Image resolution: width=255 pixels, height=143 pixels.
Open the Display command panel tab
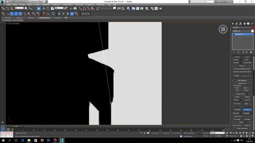[x=248, y=24]
